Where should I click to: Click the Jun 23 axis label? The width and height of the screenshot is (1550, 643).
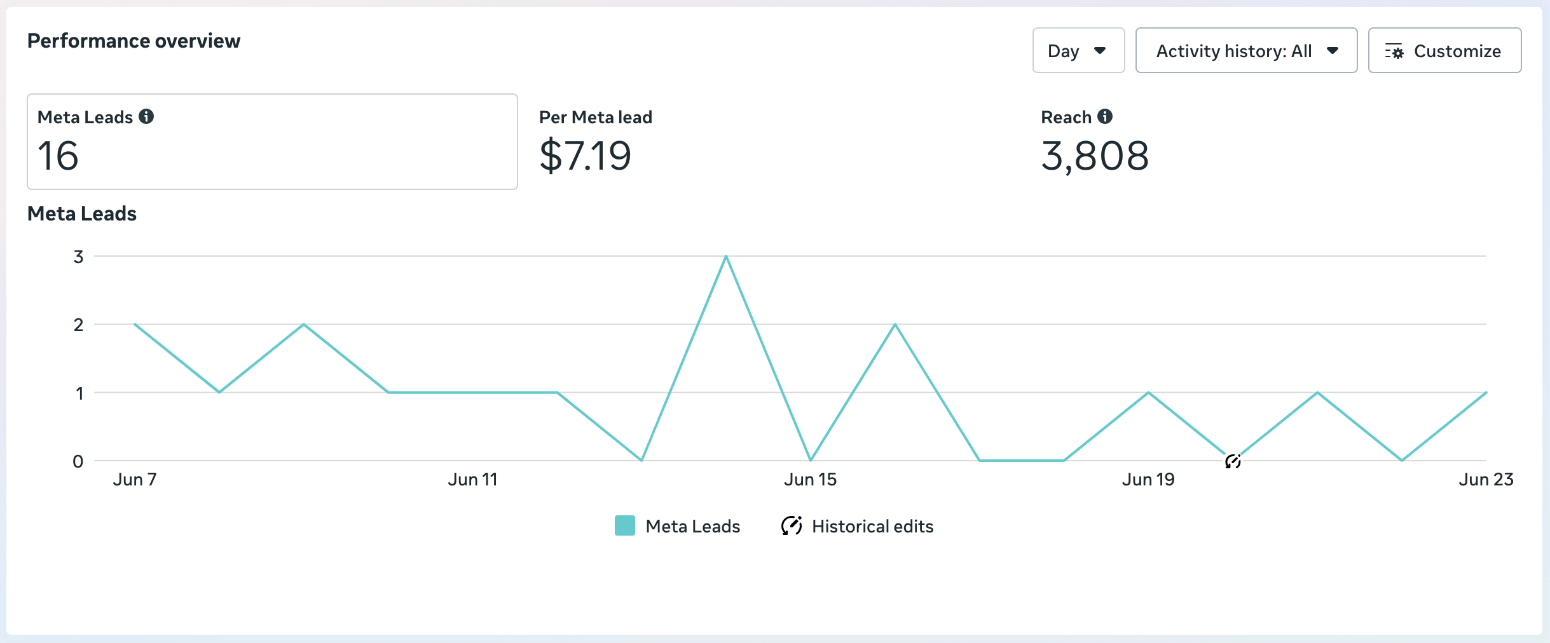coord(1486,479)
